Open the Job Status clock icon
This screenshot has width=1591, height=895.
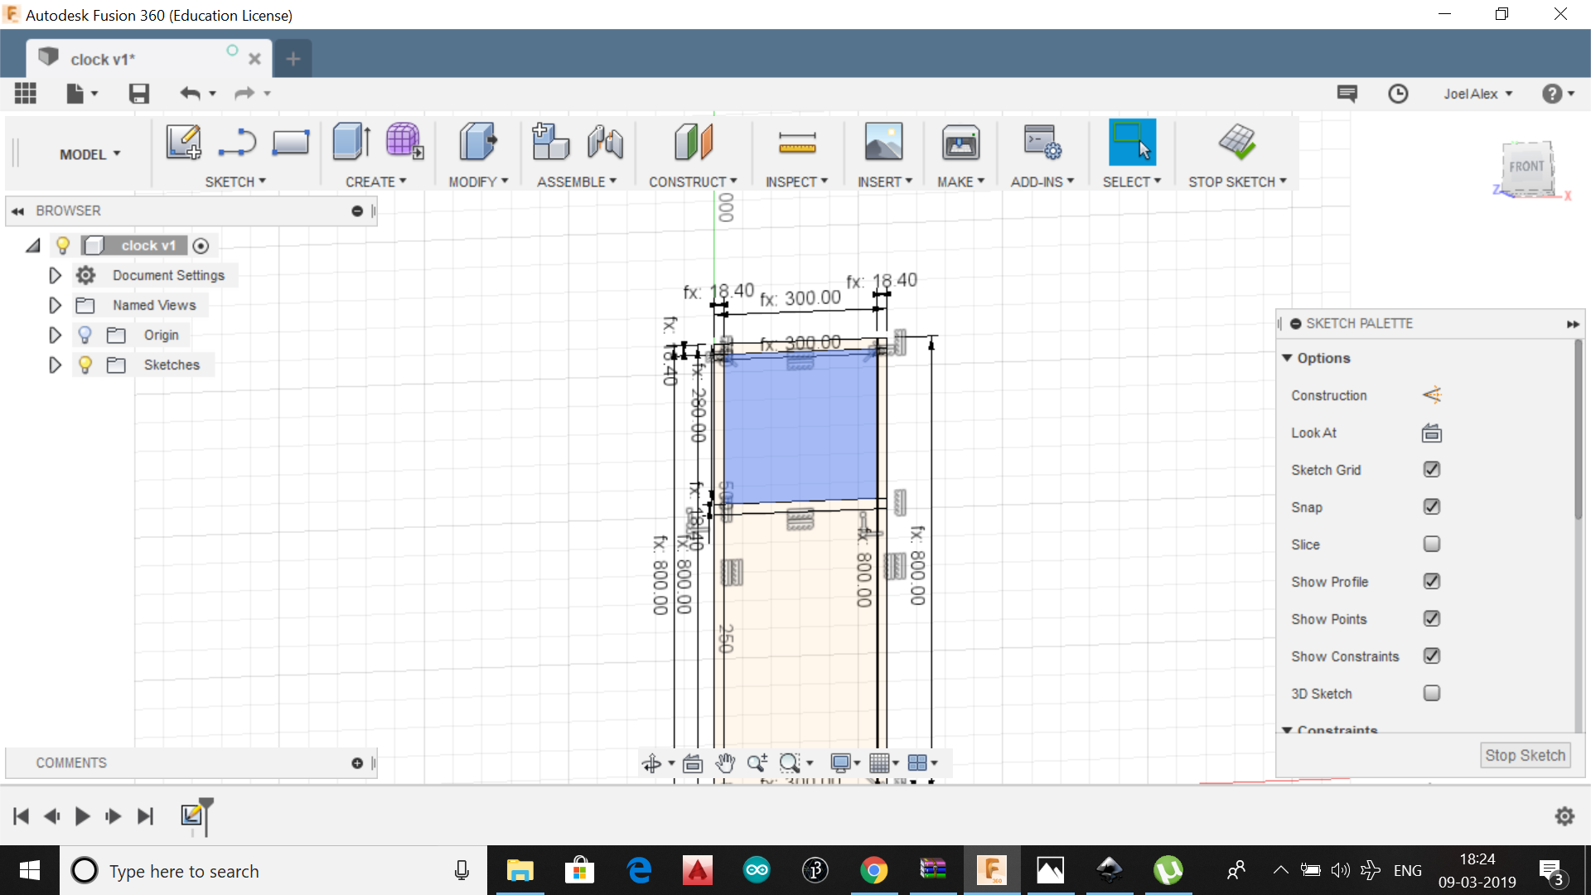pyautogui.click(x=1398, y=94)
